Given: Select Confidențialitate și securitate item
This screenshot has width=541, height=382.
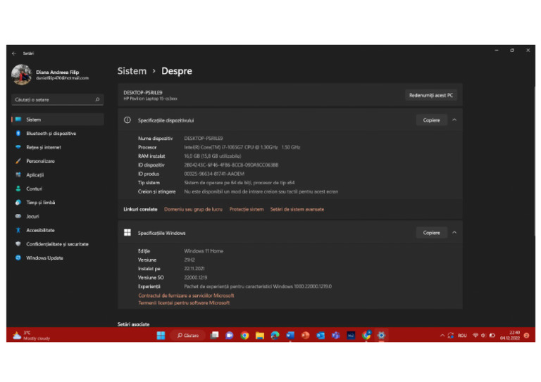Looking at the screenshot, I should coord(57,244).
